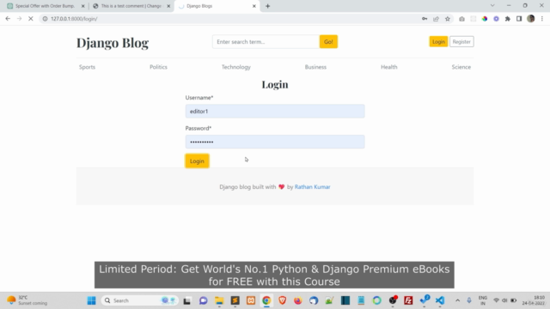Open Task View from taskbar
Image resolution: width=550 pixels, height=309 pixels.
point(187,300)
